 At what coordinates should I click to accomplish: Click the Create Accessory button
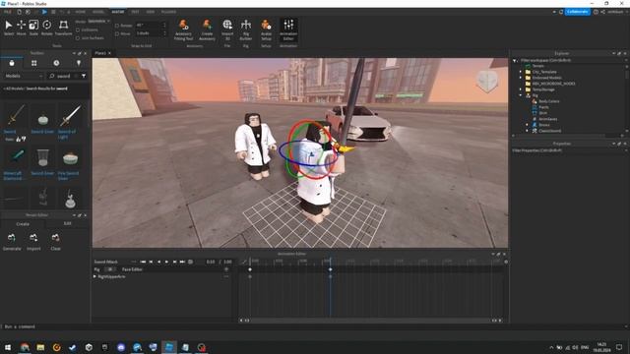[207, 29]
